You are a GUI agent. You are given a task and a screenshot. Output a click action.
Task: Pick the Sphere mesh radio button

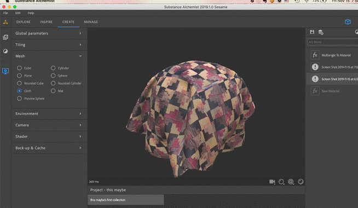click(x=53, y=76)
